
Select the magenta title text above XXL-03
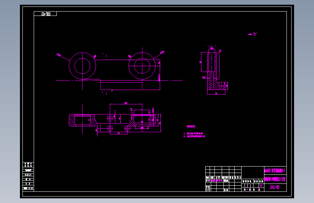(275, 179)
